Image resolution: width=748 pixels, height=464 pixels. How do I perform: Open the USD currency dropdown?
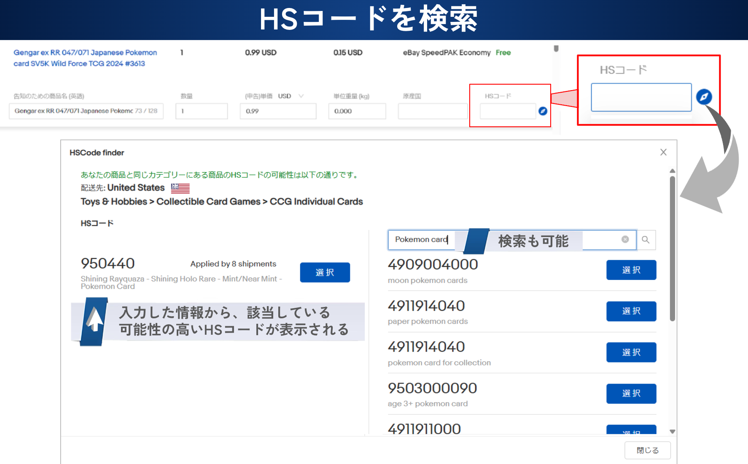click(x=301, y=96)
